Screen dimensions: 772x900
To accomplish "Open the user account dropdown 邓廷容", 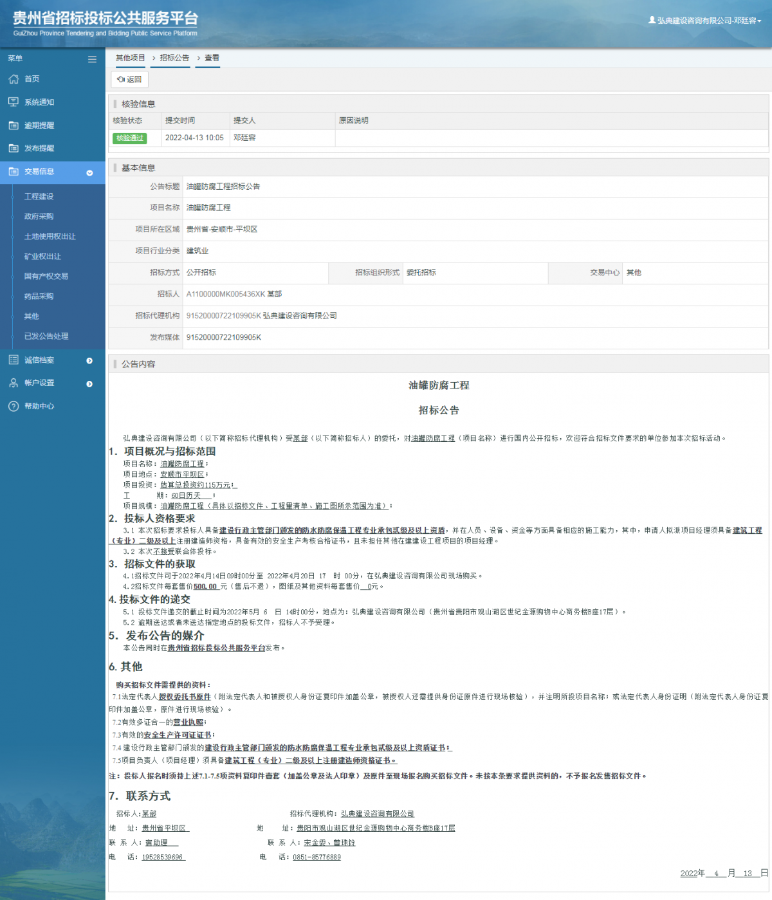I will [x=705, y=21].
